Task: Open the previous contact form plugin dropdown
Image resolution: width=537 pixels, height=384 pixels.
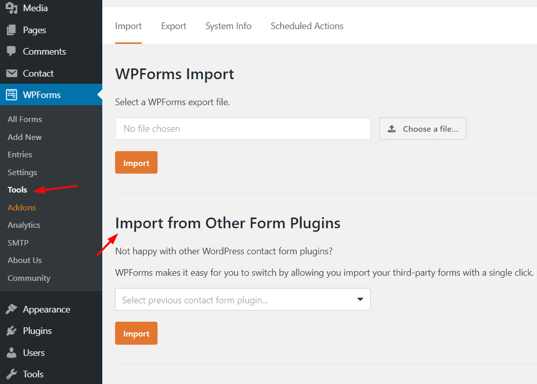Action: [243, 299]
